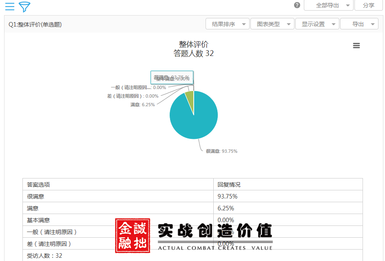Click the 全部导出 button
Screen dimensions: 385x261
pos(327,5)
